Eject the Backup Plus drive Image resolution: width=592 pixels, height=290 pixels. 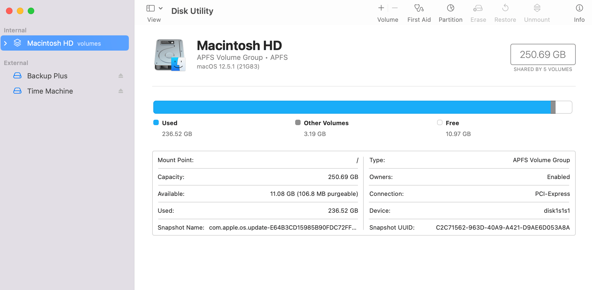(121, 76)
